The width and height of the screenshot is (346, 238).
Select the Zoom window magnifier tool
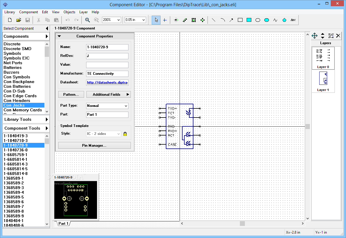click(87, 20)
